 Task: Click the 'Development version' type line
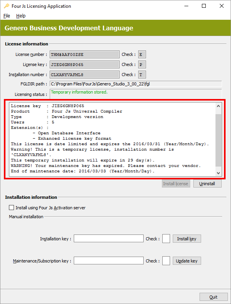point(57,117)
